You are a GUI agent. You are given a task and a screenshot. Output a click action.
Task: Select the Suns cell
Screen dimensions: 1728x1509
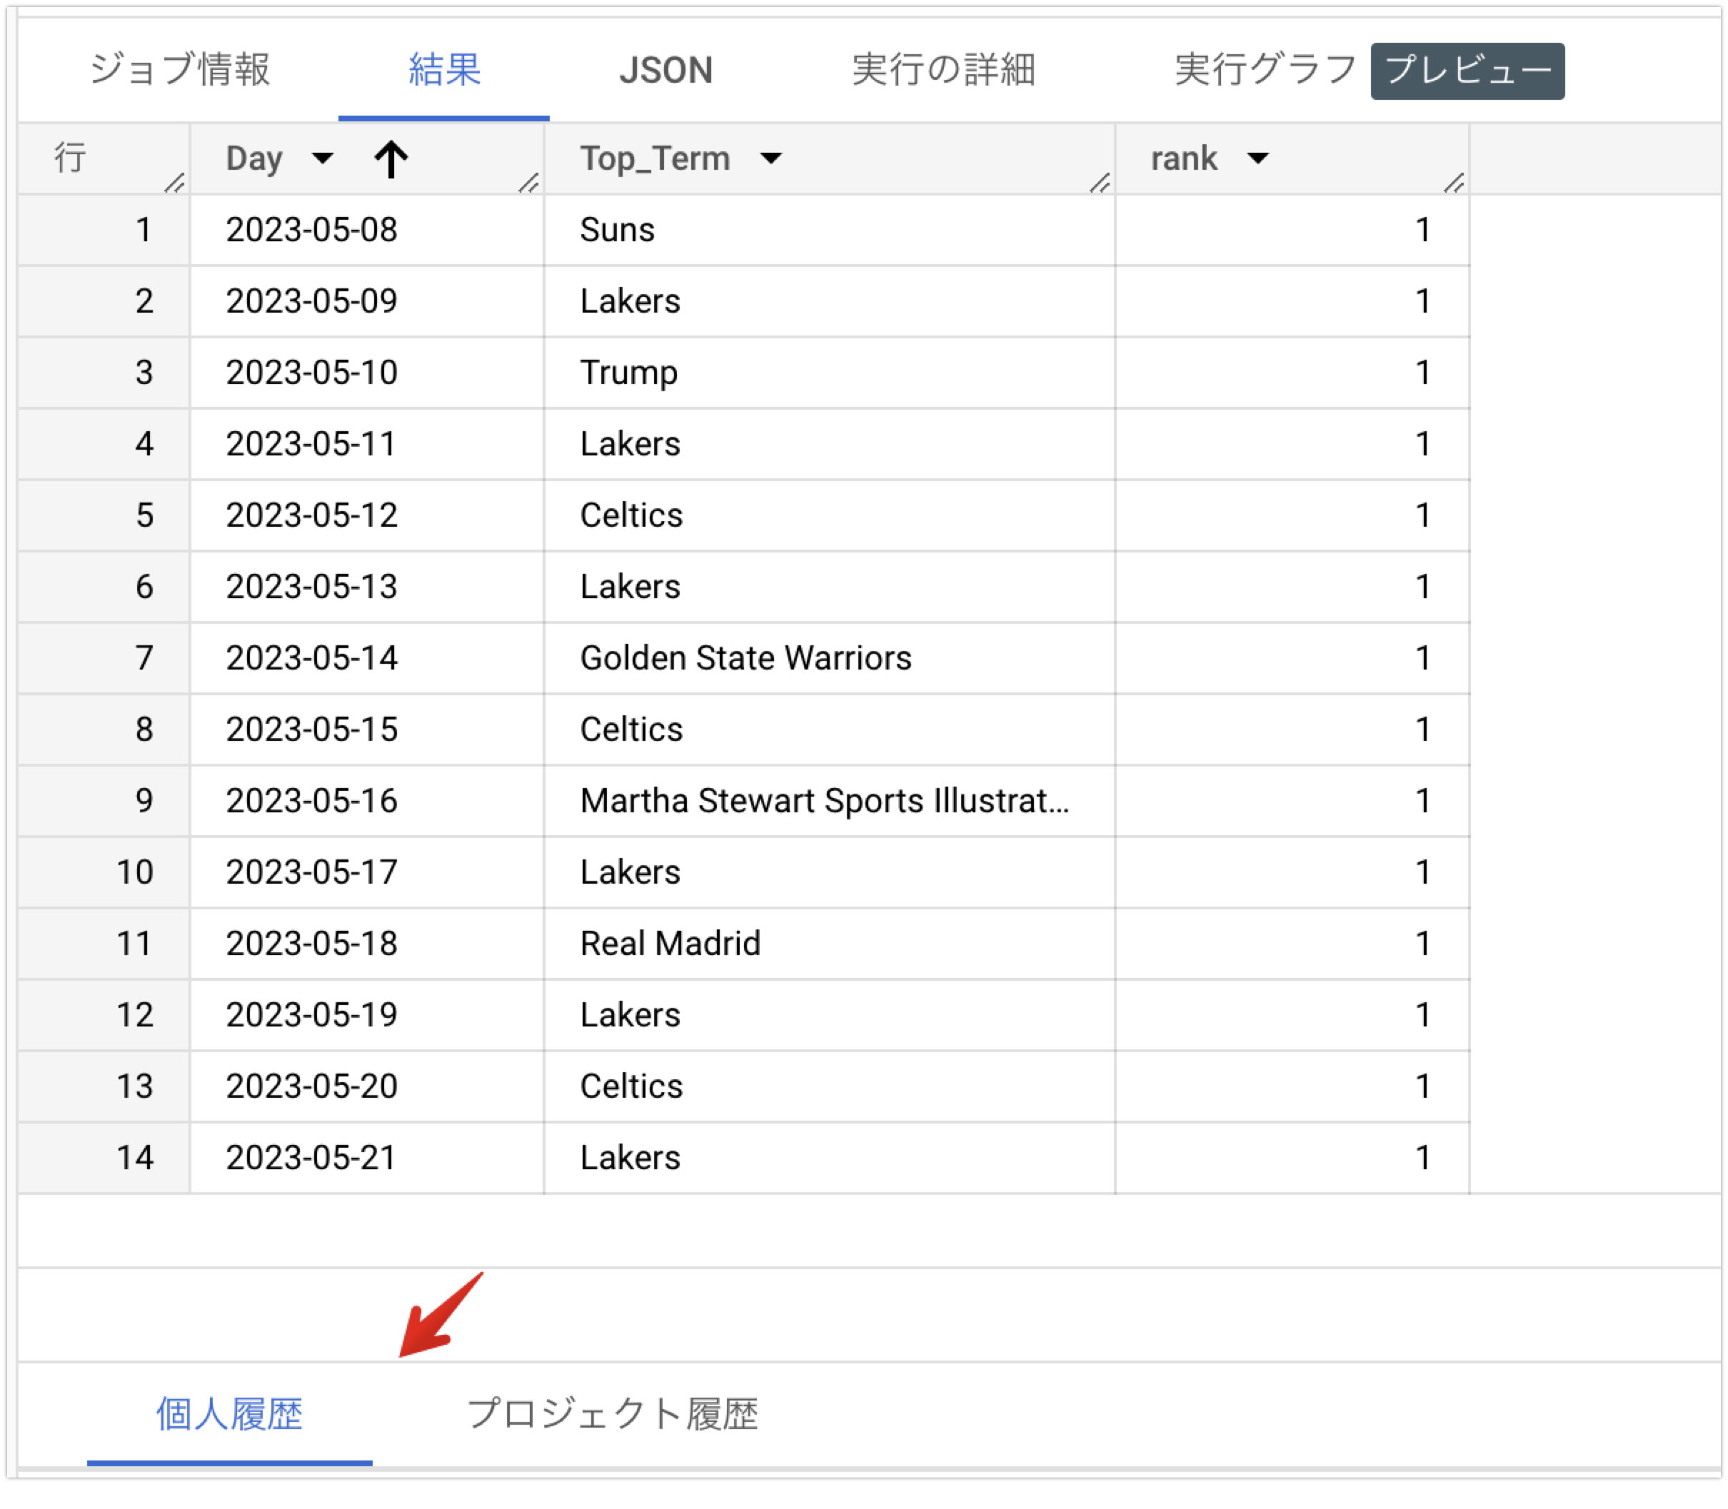tap(830, 230)
